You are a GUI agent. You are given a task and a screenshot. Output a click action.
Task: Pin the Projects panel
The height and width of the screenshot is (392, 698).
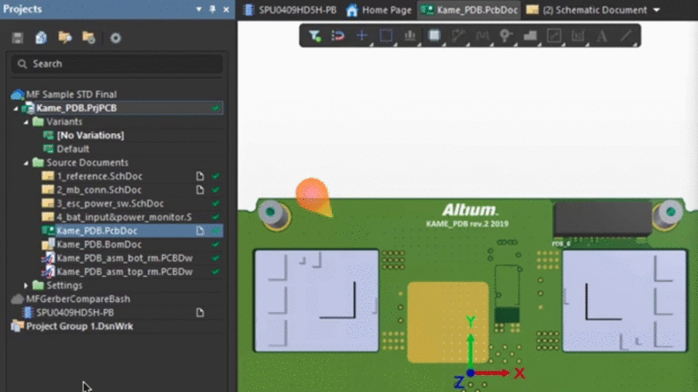coord(213,9)
